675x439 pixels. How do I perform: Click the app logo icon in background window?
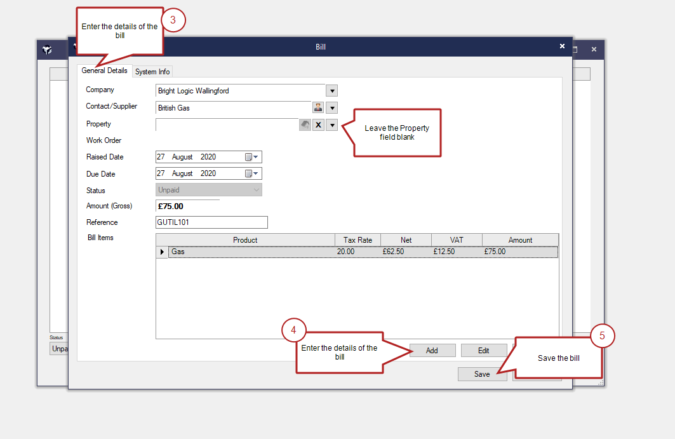pyautogui.click(x=47, y=50)
